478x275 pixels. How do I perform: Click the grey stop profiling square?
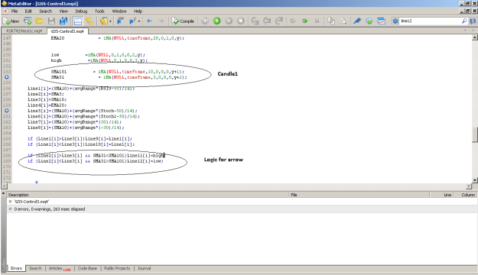click(x=317, y=21)
